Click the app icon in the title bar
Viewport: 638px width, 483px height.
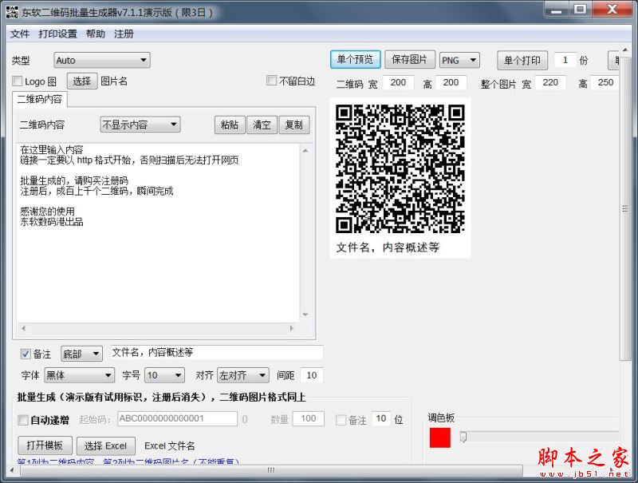click(12, 12)
